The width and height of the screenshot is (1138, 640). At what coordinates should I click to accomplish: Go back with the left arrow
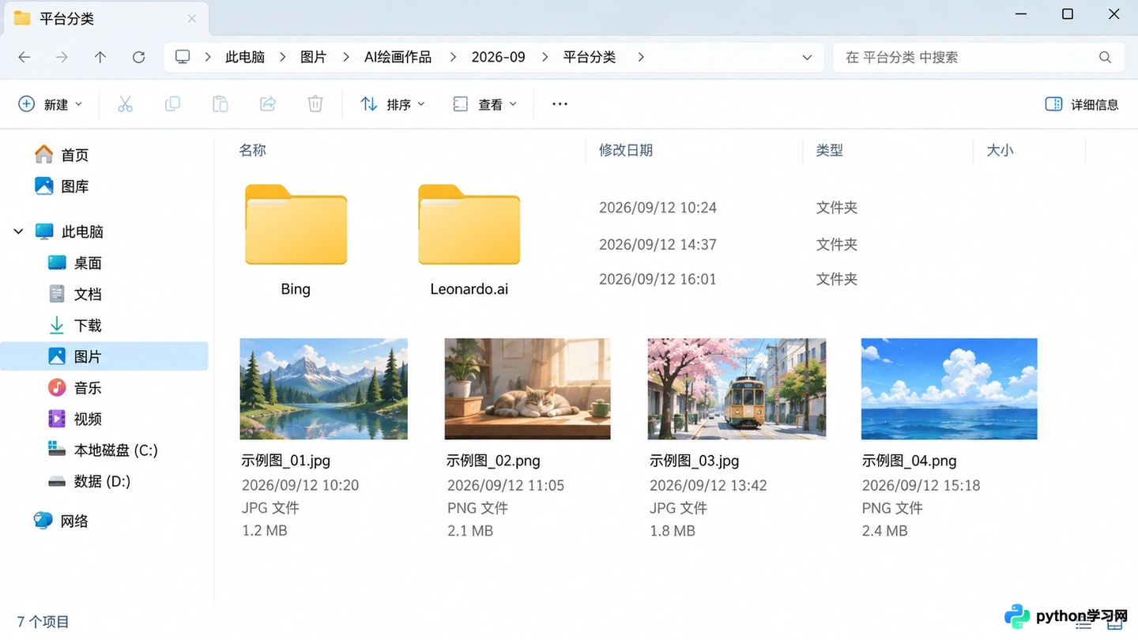coord(24,57)
